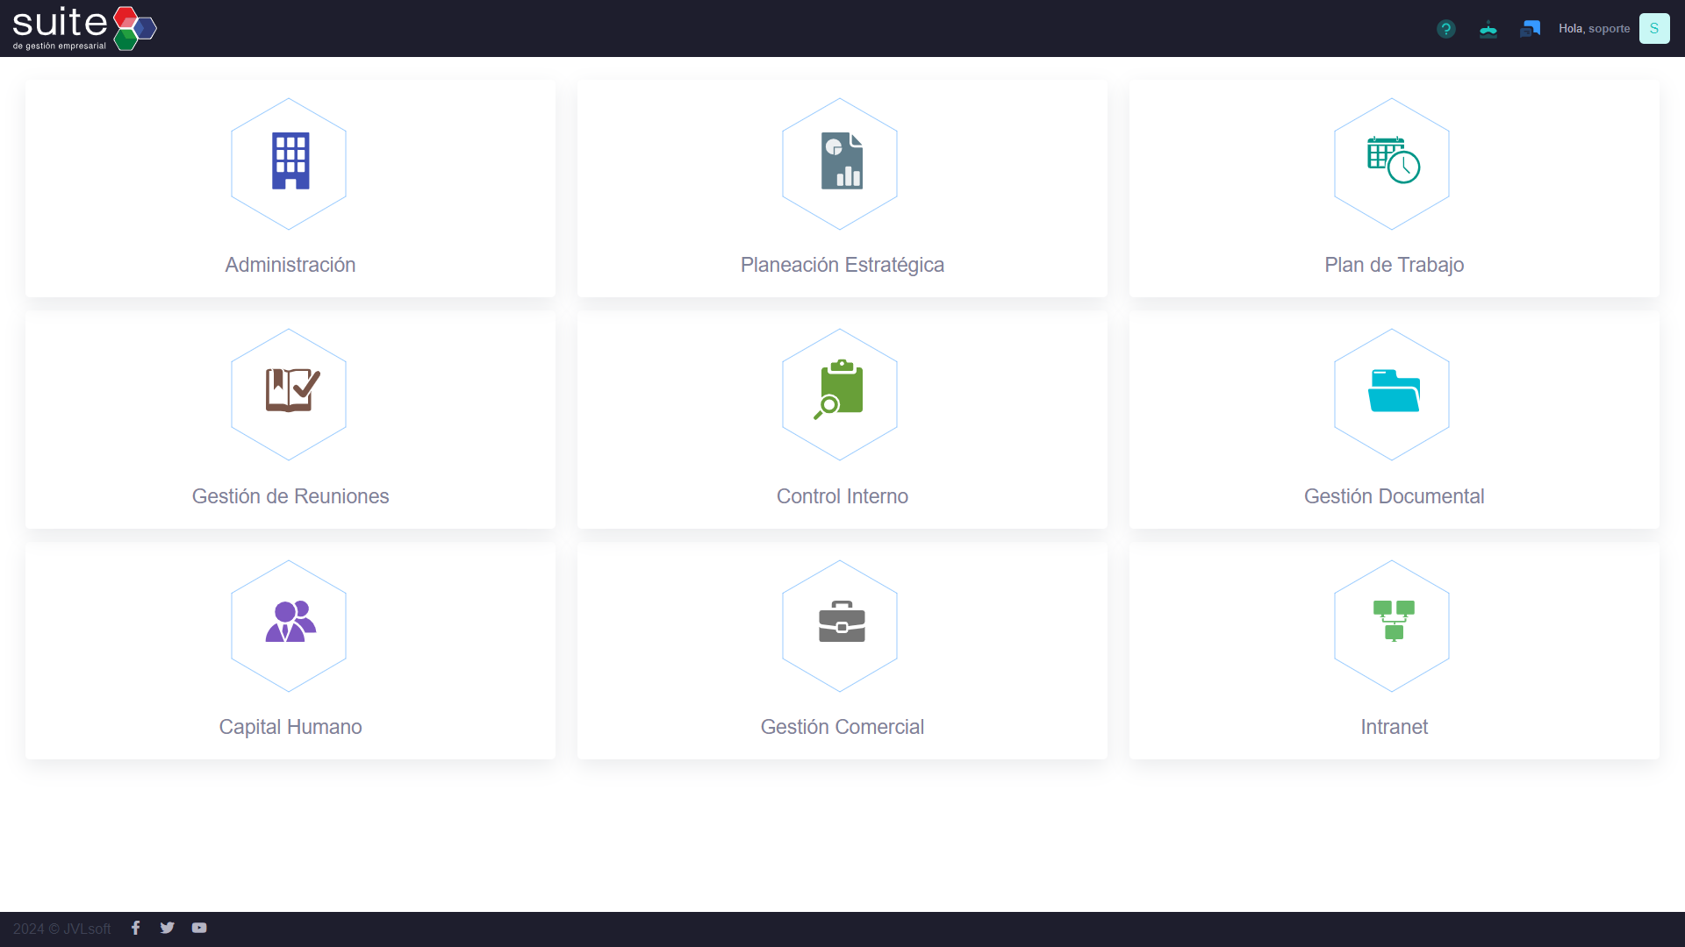1685x947 pixels.
Task: Open the YouTube link in footer
Action: point(199,928)
